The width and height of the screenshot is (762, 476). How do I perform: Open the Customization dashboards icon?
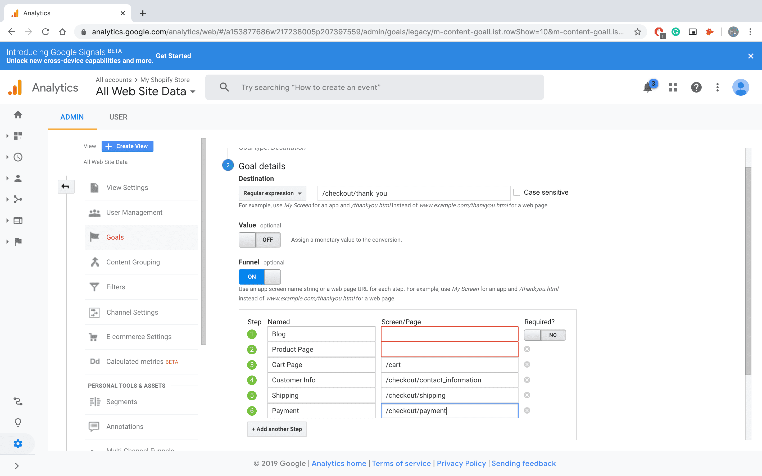pos(18,136)
